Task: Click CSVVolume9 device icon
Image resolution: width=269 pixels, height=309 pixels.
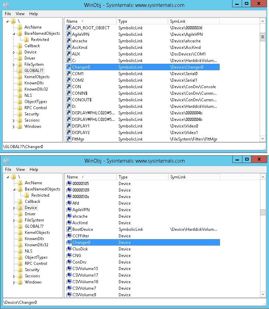Action: (x=69, y=295)
